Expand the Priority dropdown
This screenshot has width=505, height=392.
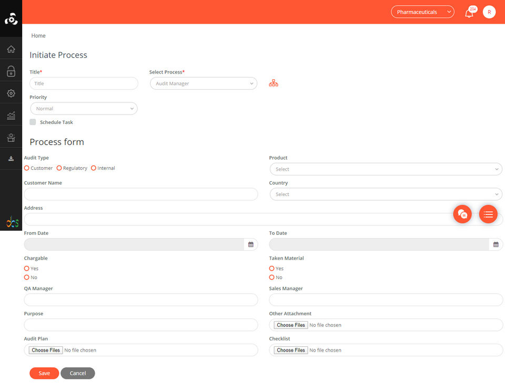coord(84,108)
